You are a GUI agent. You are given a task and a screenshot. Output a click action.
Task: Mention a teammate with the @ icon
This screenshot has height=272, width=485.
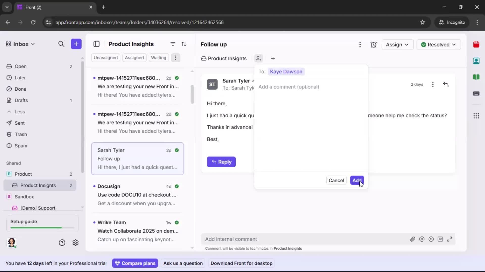422,239
